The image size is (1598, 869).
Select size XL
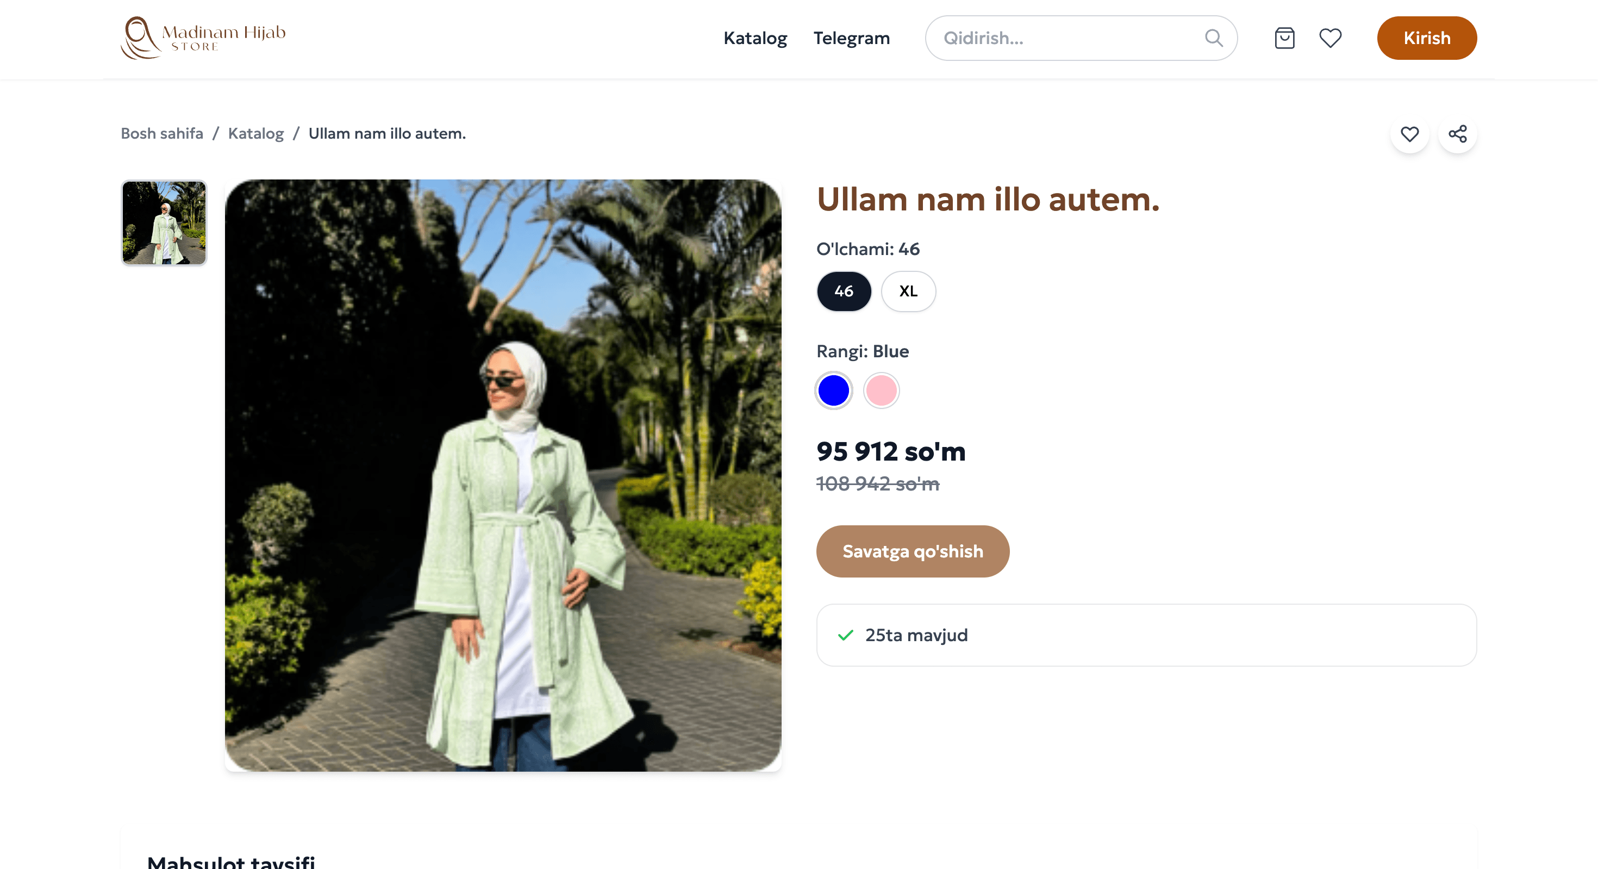click(908, 291)
